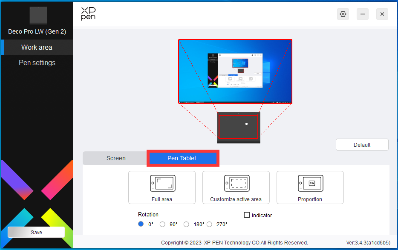Click the Default button
Viewport: 398px width, 250px height.
click(362, 145)
